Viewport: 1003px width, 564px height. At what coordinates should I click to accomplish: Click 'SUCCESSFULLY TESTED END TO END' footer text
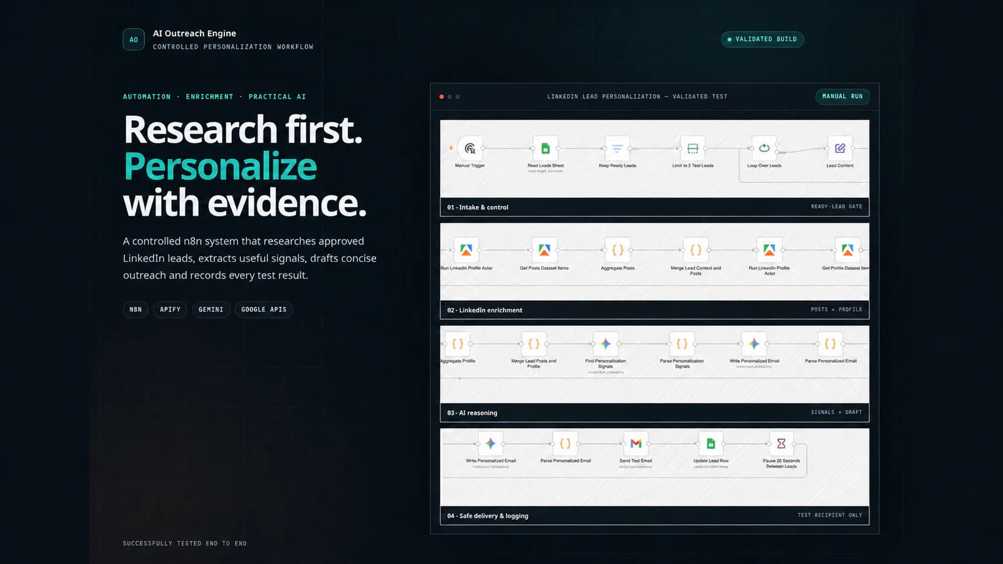coord(185,543)
